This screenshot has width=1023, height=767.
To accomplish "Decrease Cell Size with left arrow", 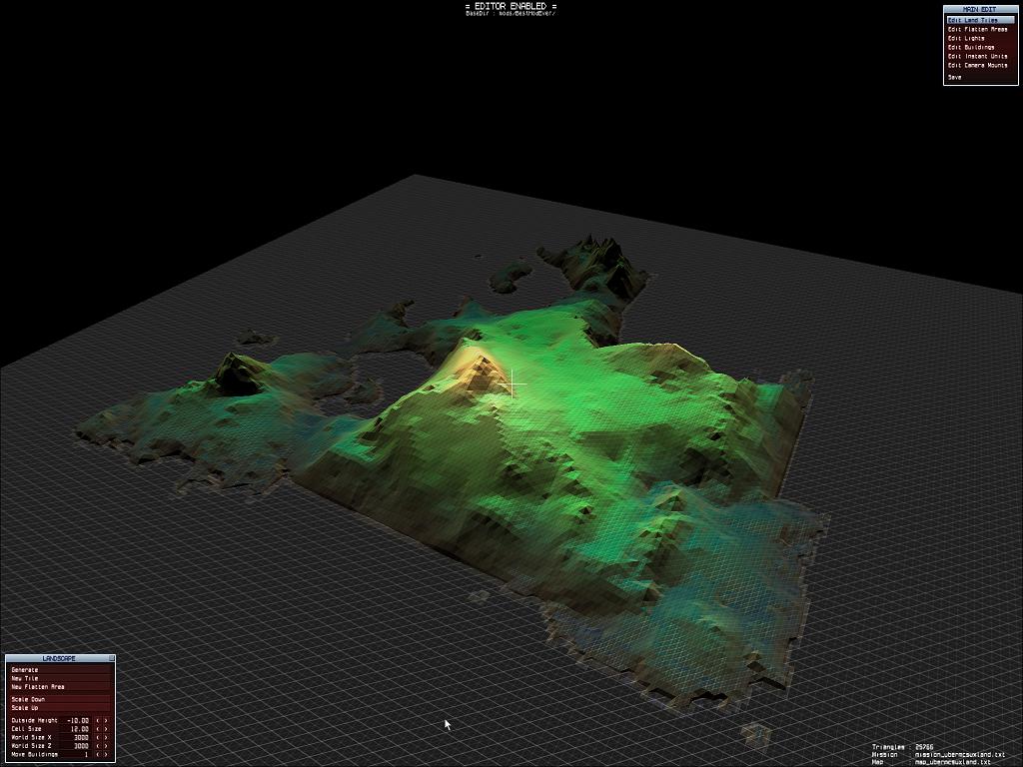I will pyautogui.click(x=99, y=729).
